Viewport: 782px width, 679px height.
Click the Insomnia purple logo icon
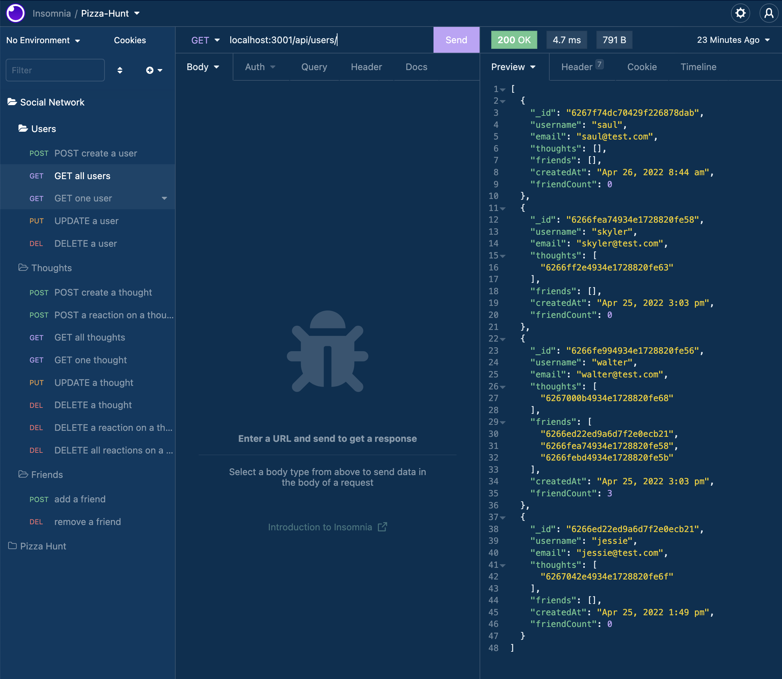point(16,13)
